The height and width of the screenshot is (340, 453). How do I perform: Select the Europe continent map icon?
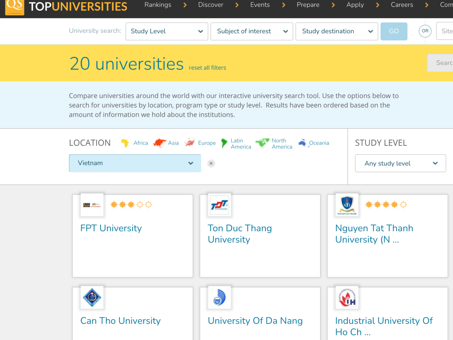coord(190,143)
